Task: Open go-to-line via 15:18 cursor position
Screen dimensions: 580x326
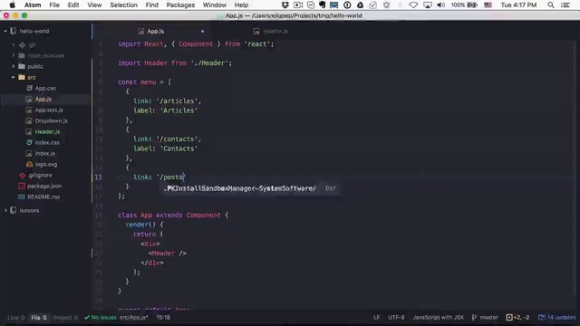Action: click(x=163, y=318)
